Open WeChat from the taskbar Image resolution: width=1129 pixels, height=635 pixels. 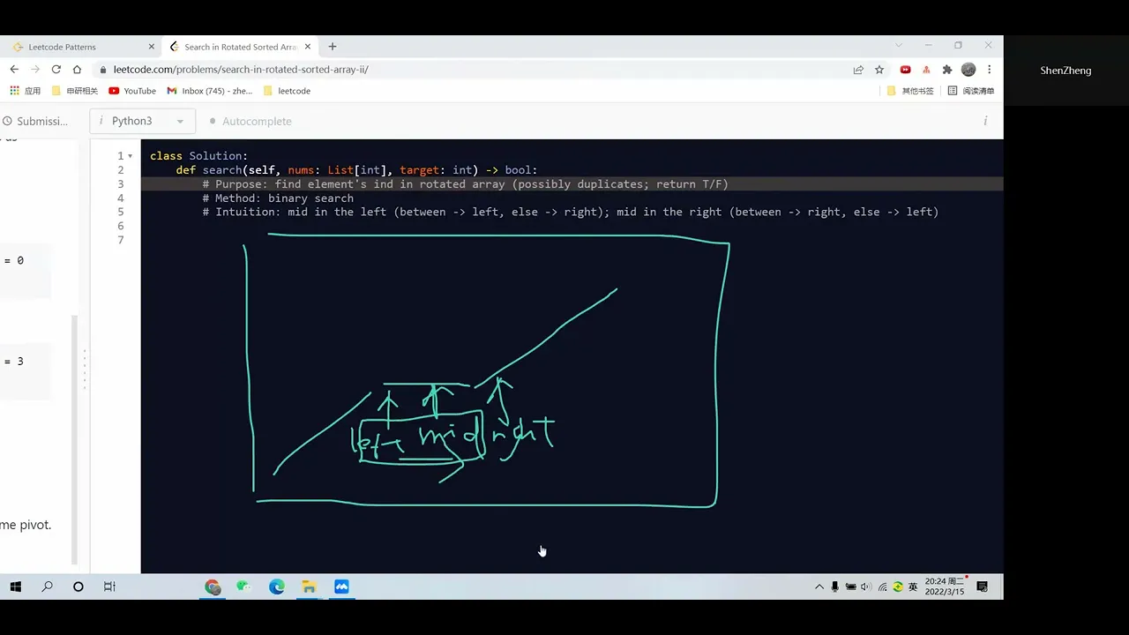click(x=244, y=586)
